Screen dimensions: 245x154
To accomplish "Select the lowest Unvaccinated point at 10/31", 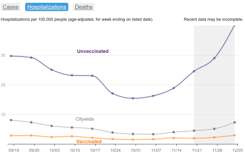I will (x=133, y=98).
